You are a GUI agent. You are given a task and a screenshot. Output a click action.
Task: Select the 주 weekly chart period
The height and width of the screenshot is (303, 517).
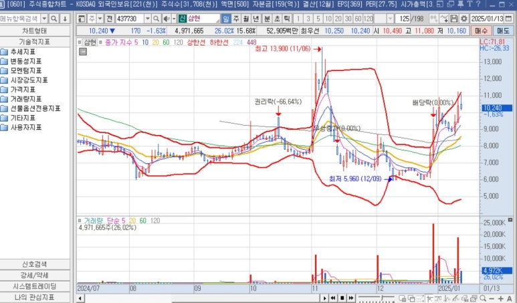pyautogui.click(x=236, y=19)
